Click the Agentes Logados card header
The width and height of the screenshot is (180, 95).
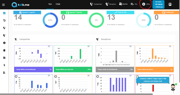[x=27, y=12]
